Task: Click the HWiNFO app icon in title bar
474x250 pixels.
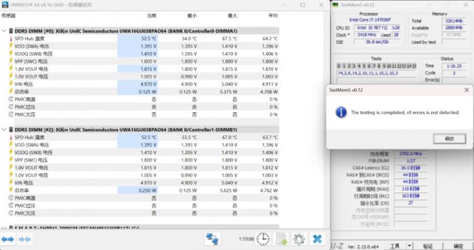Action: [x=5, y=5]
